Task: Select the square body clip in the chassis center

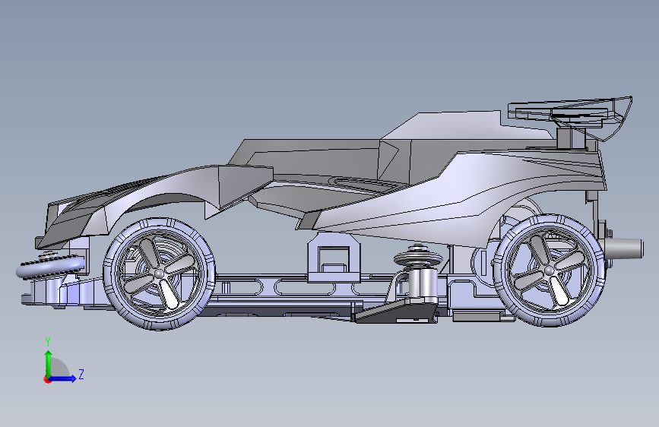Action: [334, 258]
